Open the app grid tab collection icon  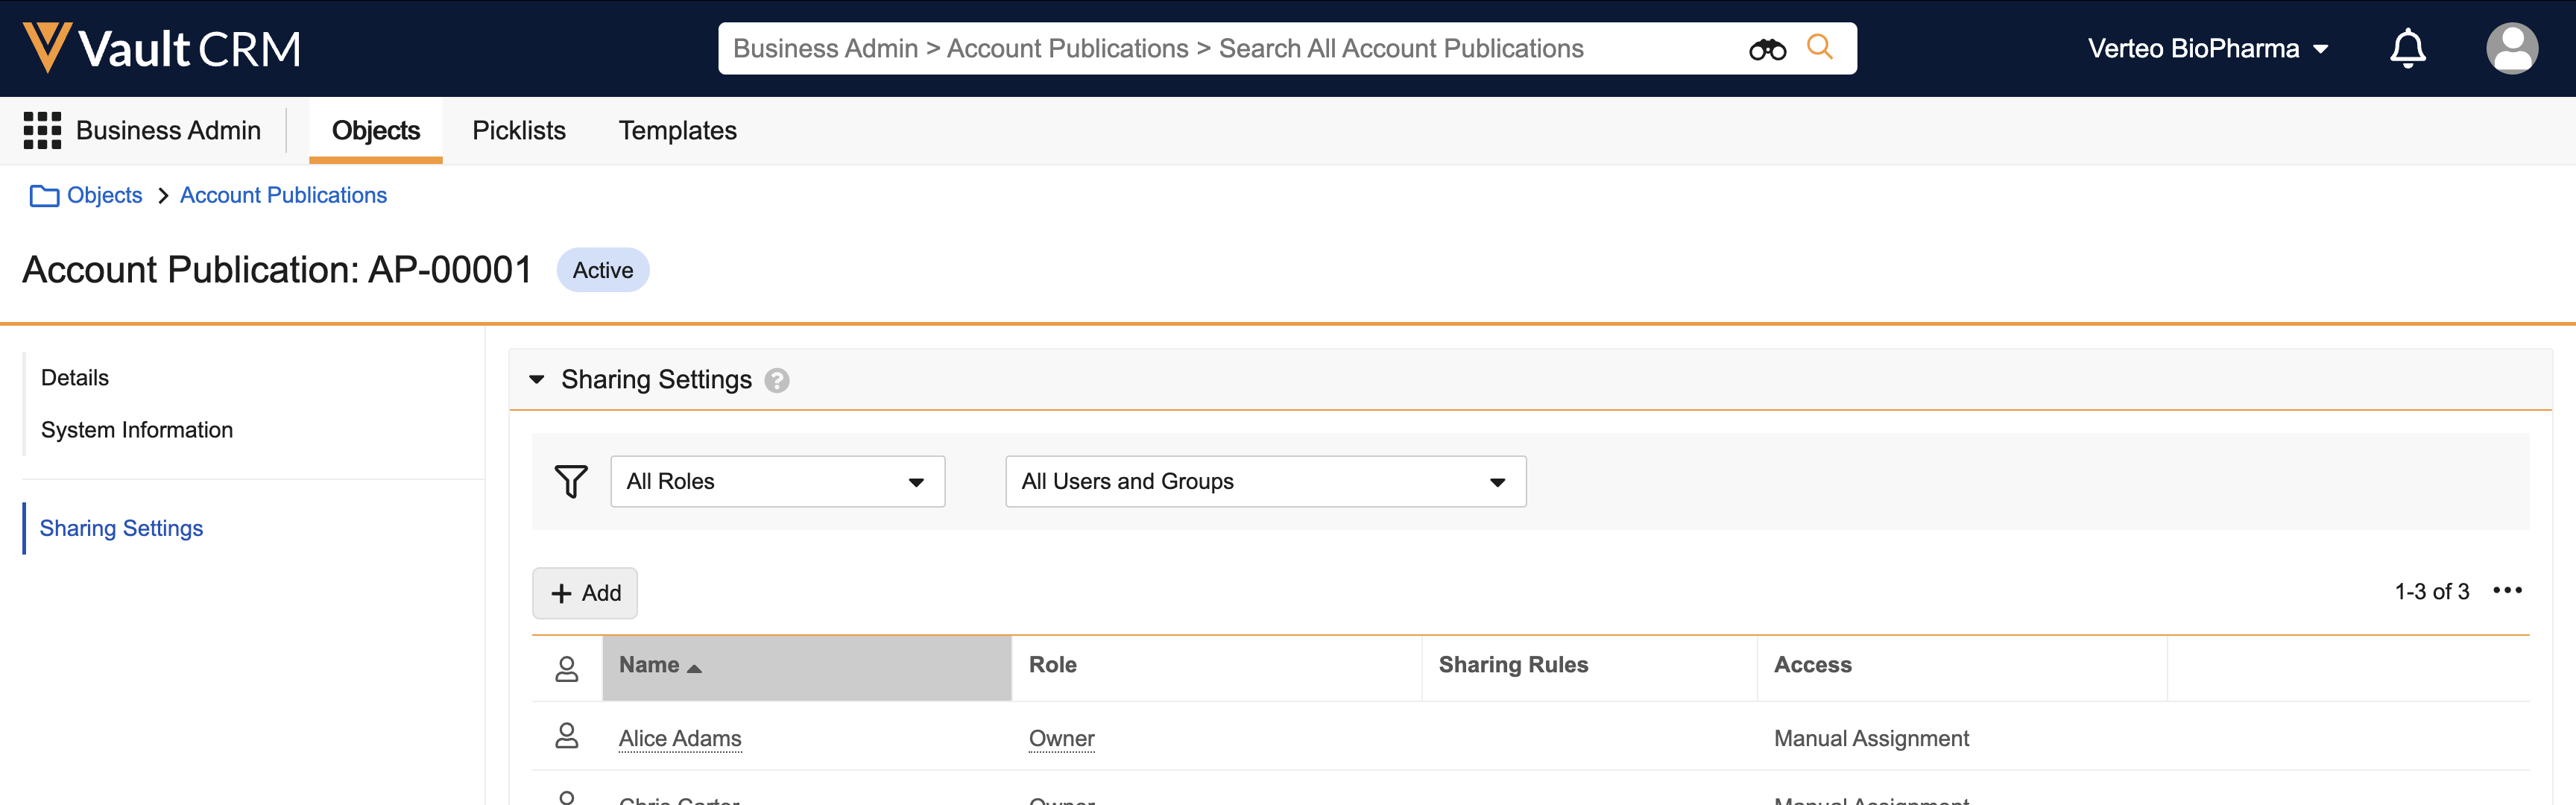pos(42,130)
